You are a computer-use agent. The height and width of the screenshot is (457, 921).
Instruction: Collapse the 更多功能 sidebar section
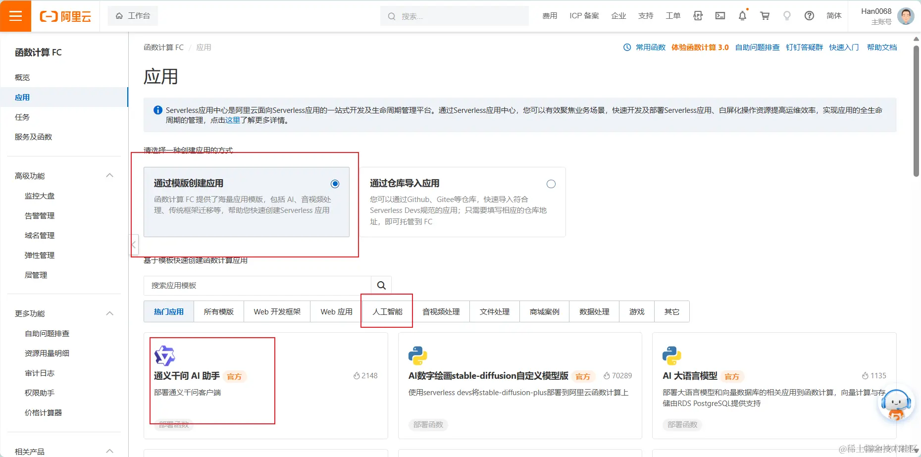pyautogui.click(x=110, y=313)
